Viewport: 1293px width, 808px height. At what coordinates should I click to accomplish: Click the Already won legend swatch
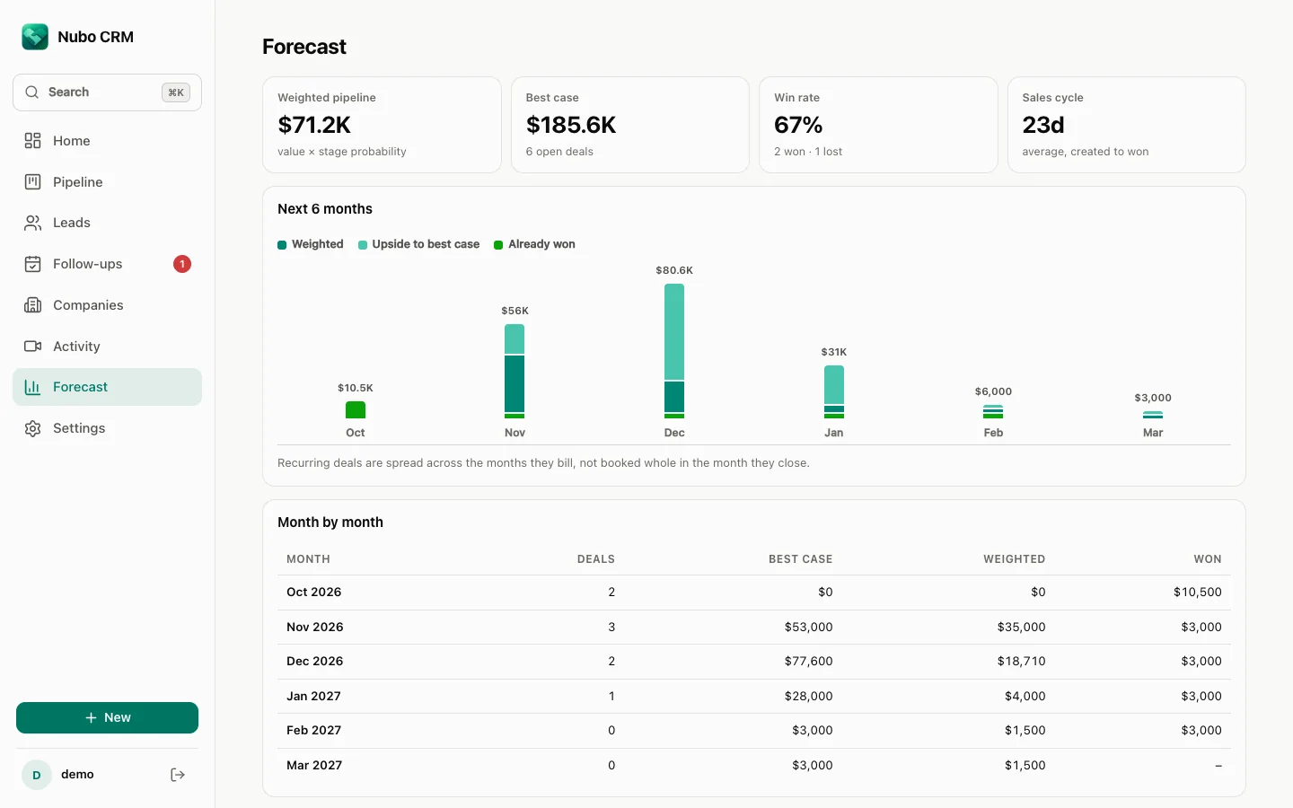(x=498, y=245)
